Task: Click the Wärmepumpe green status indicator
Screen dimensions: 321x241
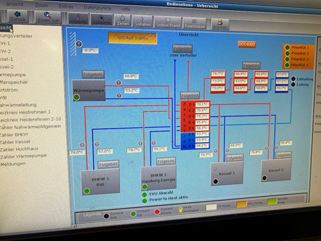Action: click(x=76, y=97)
